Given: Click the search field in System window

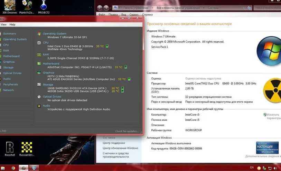Looking at the screenshot, I should [x=267, y=8].
